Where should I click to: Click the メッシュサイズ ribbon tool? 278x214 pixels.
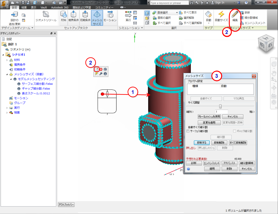pyautogui.click(x=97, y=18)
